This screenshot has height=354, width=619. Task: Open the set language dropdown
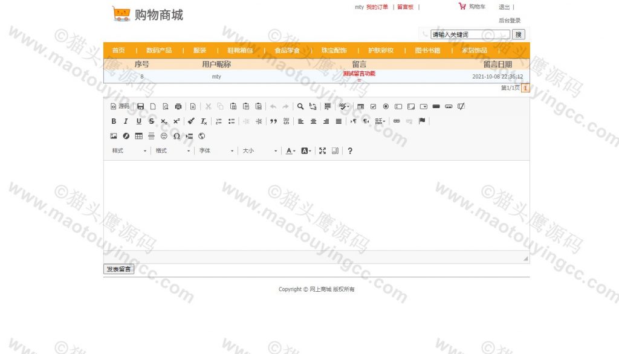click(x=380, y=121)
